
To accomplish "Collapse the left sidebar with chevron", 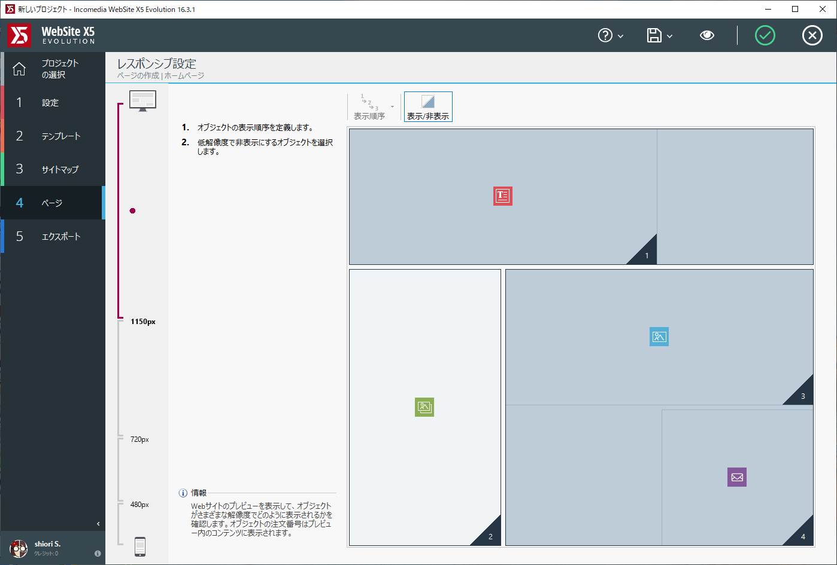I will [x=98, y=524].
